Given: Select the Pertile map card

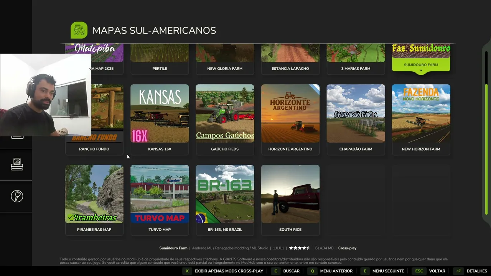Looking at the screenshot, I should click(x=160, y=59).
